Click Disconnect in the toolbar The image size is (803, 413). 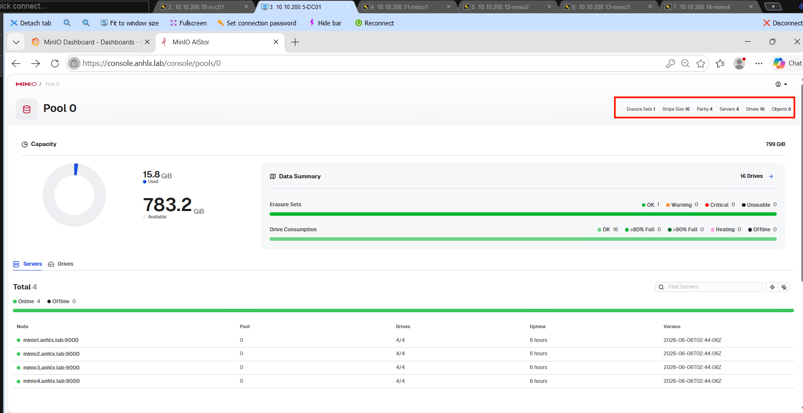point(783,23)
